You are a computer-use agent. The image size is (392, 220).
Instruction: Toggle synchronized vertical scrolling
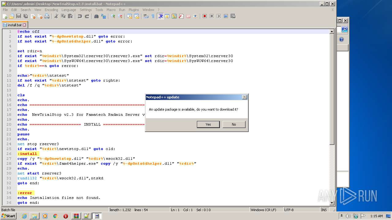[130, 16]
